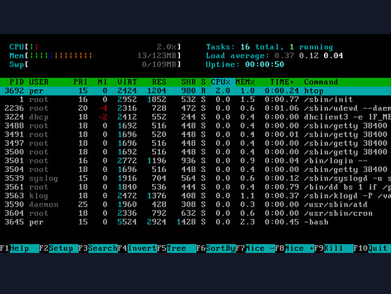
Task: Open the F6 SortBy options
Action: coord(215,248)
